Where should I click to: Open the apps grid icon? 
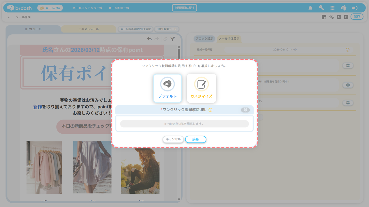332,8
